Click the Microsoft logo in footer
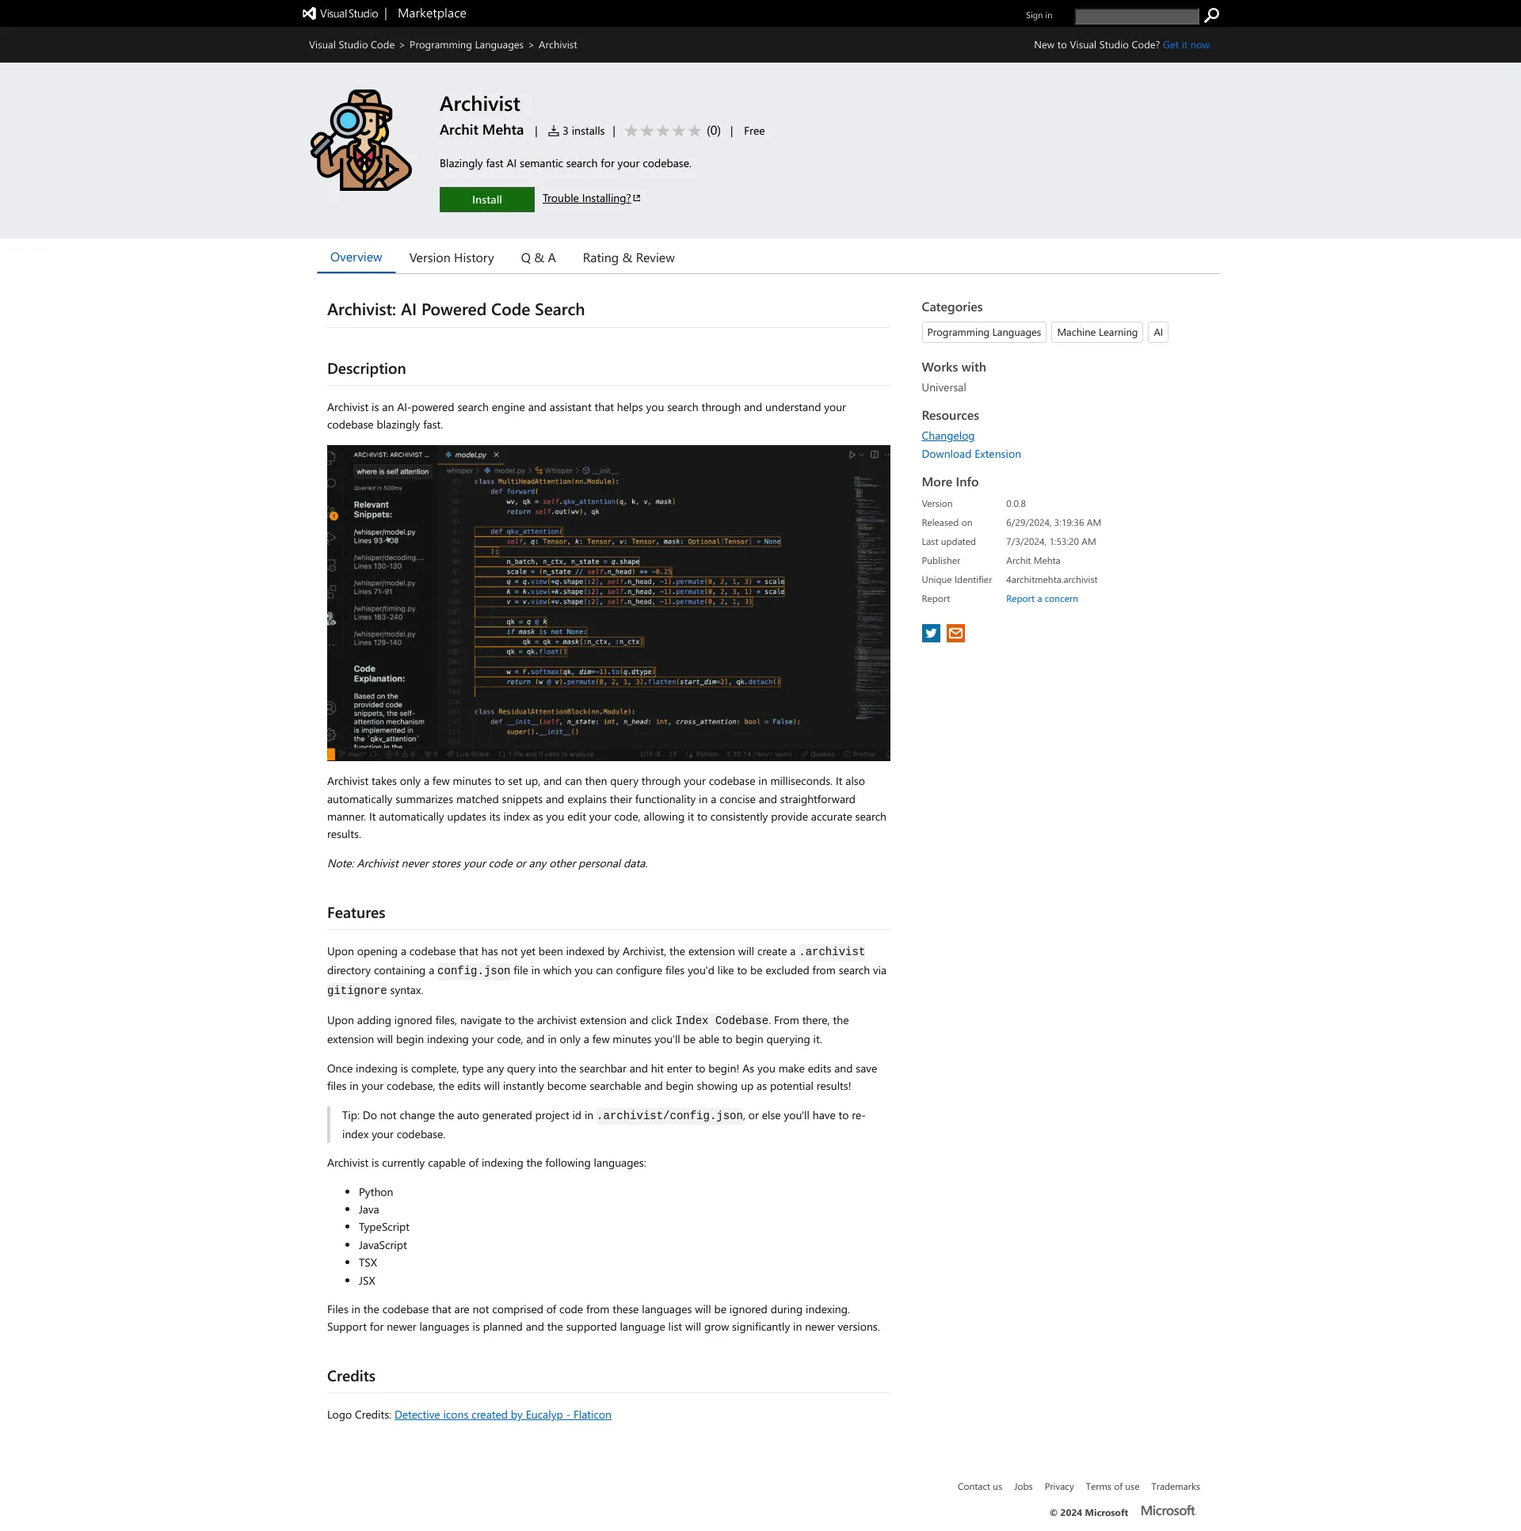Screen dimensions: 1521x1531 point(1168,1510)
